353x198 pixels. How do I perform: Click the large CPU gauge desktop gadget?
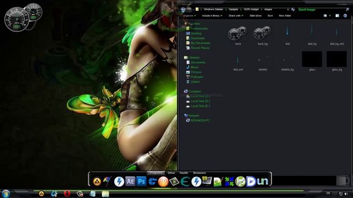coord(17,19)
